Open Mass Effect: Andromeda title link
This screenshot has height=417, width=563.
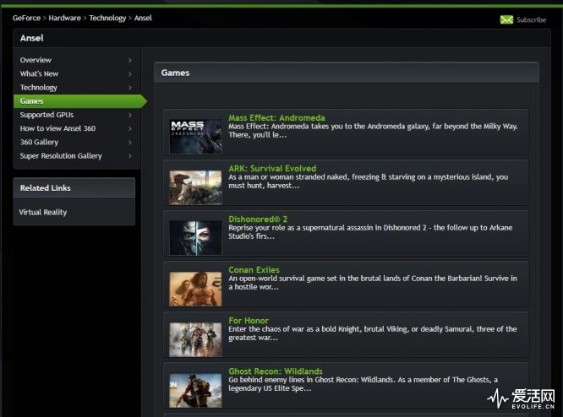pos(276,117)
